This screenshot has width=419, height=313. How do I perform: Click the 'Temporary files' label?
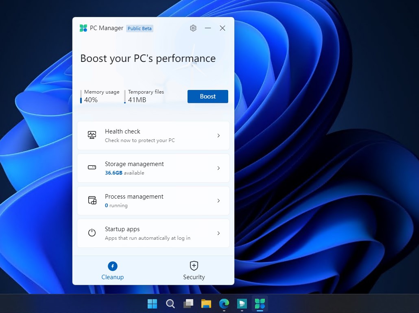coord(146,92)
